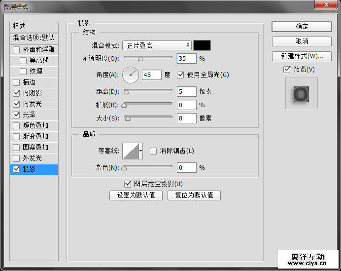Click the 确定 button
Screen dimensions: 341x271
302,27
